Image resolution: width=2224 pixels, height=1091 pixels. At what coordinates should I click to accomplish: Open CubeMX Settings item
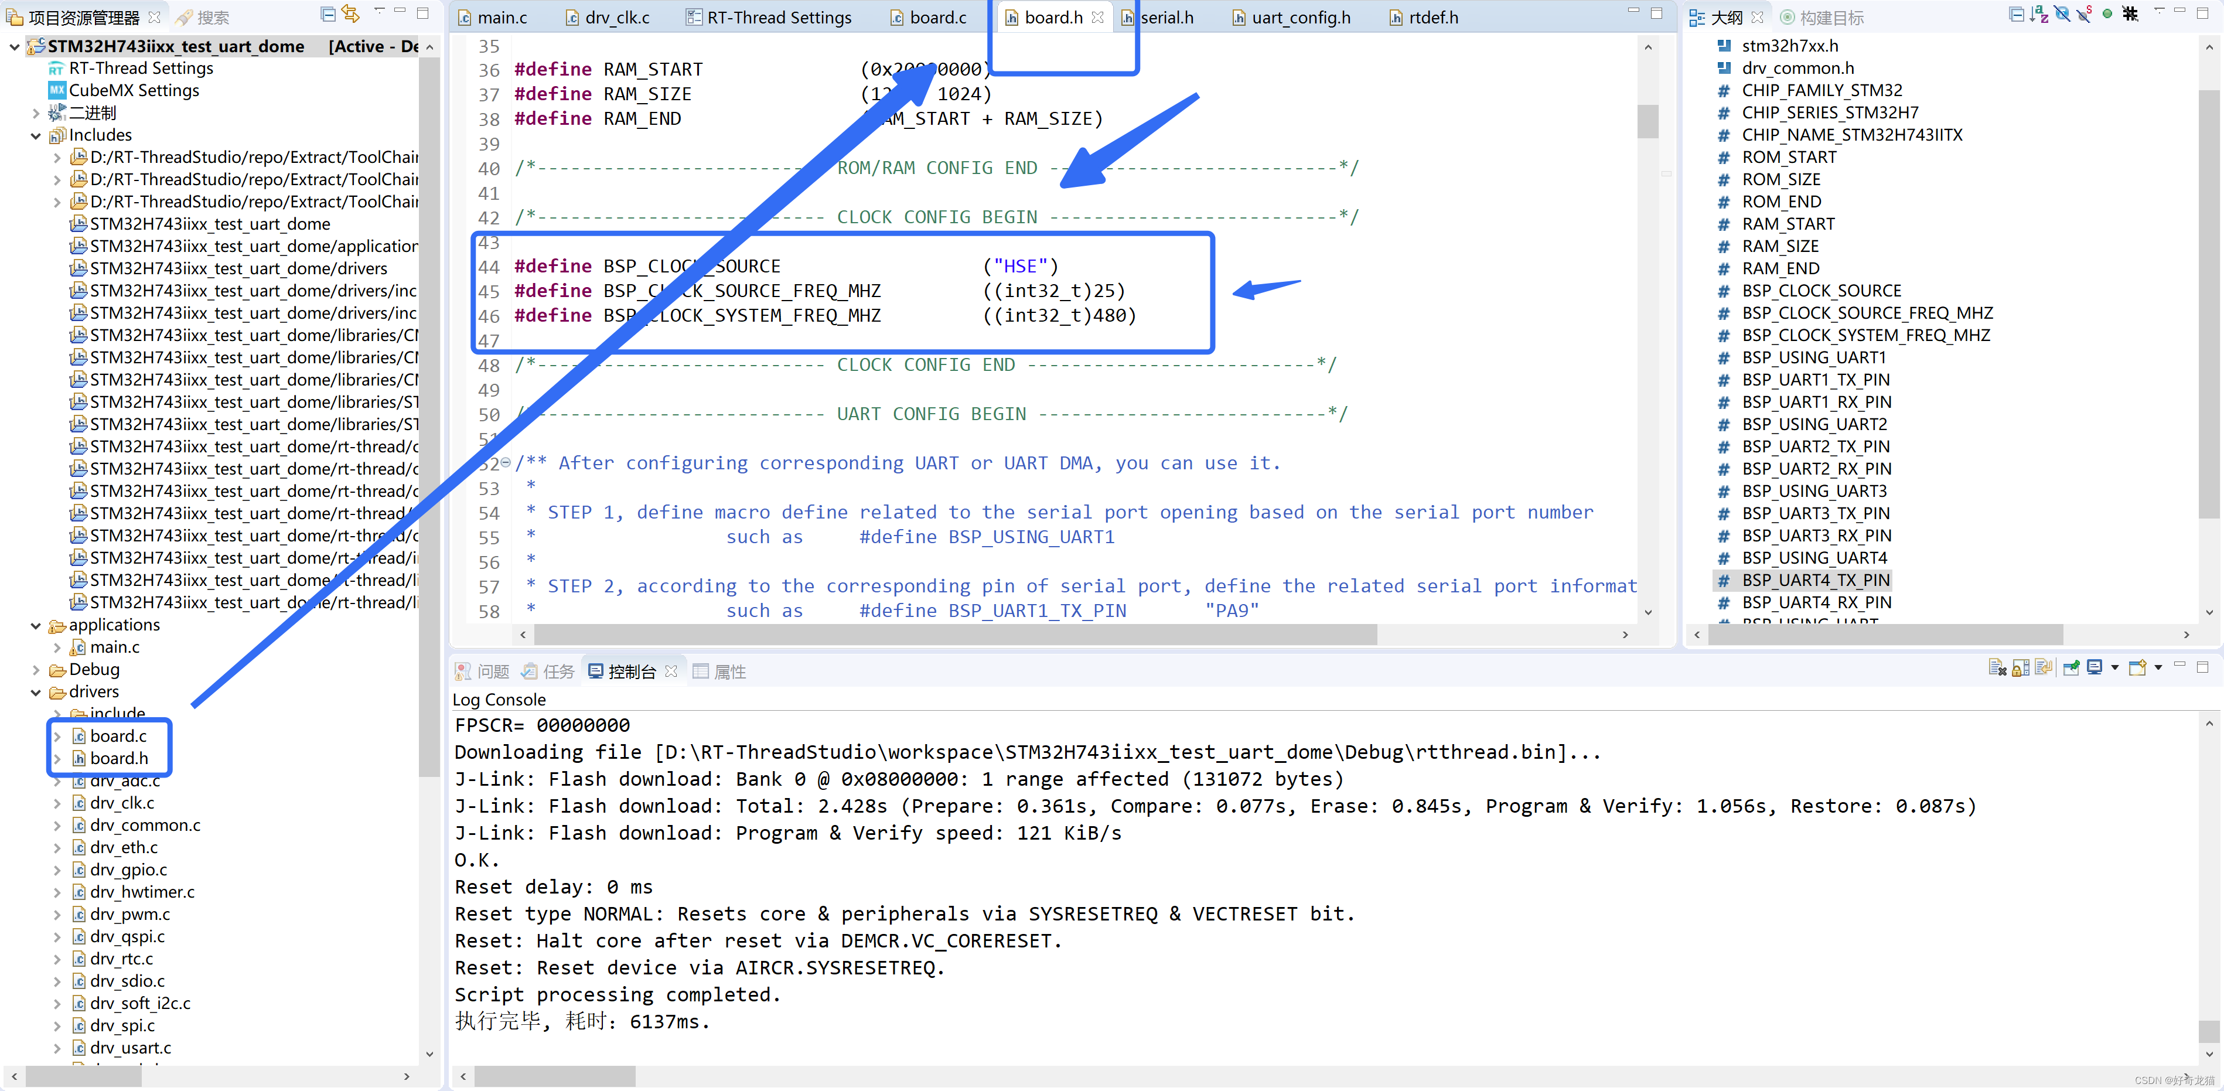[133, 91]
